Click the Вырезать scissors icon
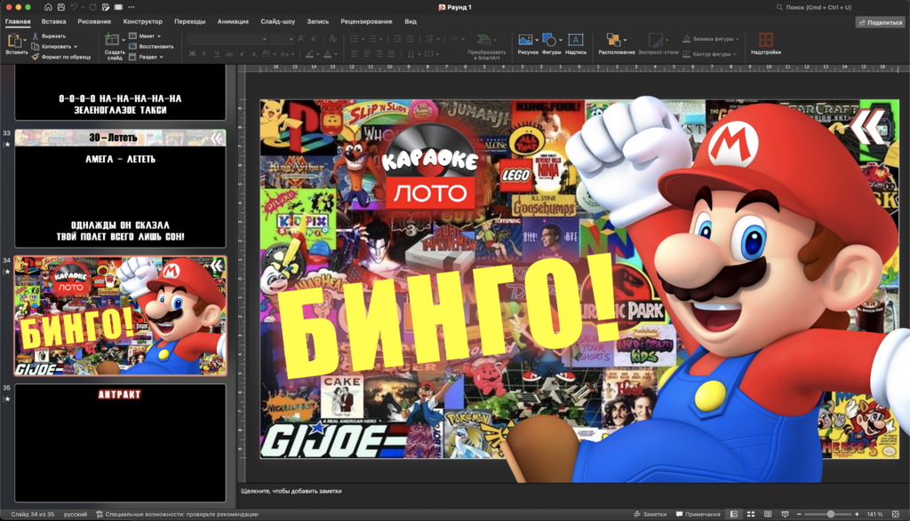 click(x=36, y=36)
